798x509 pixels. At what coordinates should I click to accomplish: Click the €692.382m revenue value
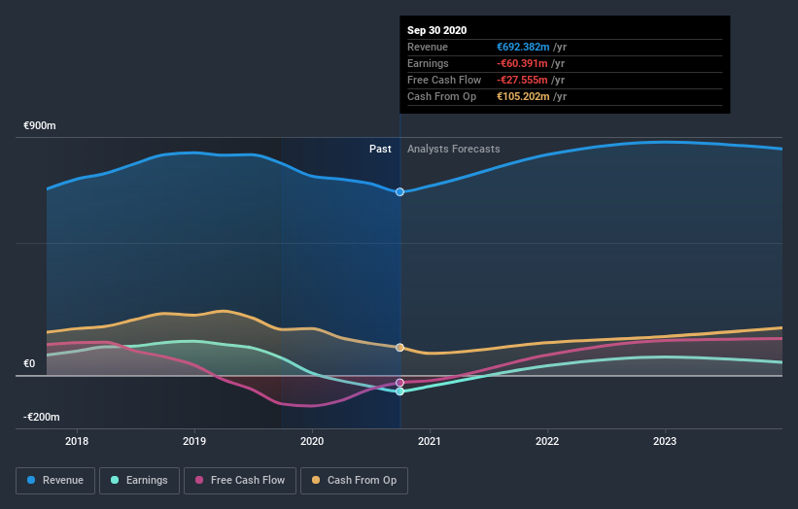pyautogui.click(x=523, y=47)
